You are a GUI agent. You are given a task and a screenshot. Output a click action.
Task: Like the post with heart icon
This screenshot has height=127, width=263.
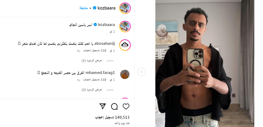click(x=126, y=107)
